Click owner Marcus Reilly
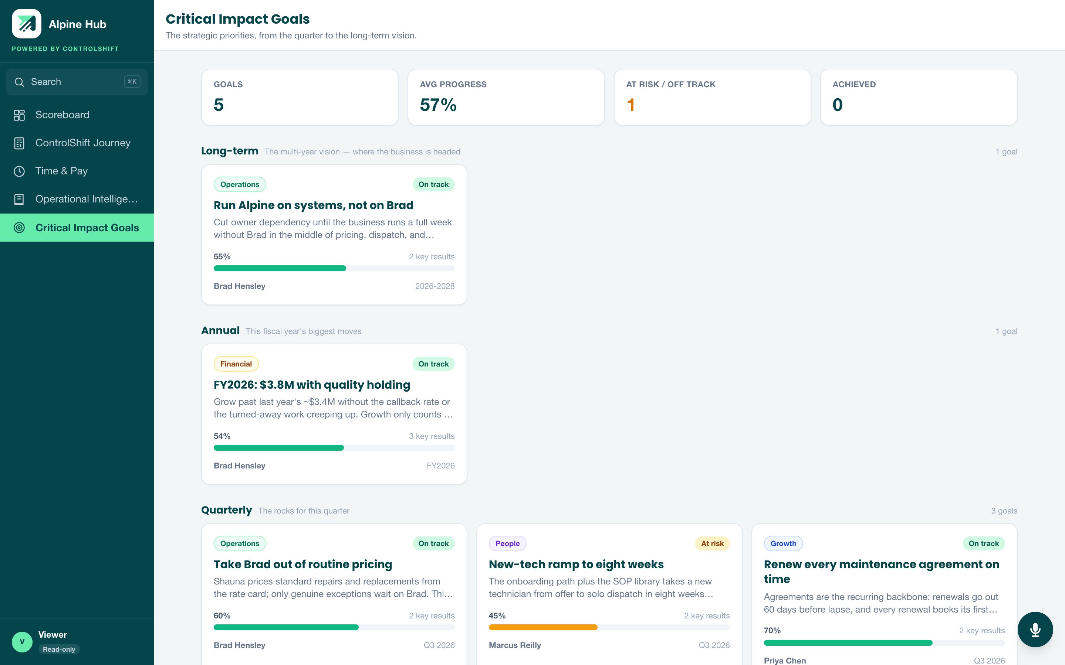The width and height of the screenshot is (1065, 665). tap(515, 645)
